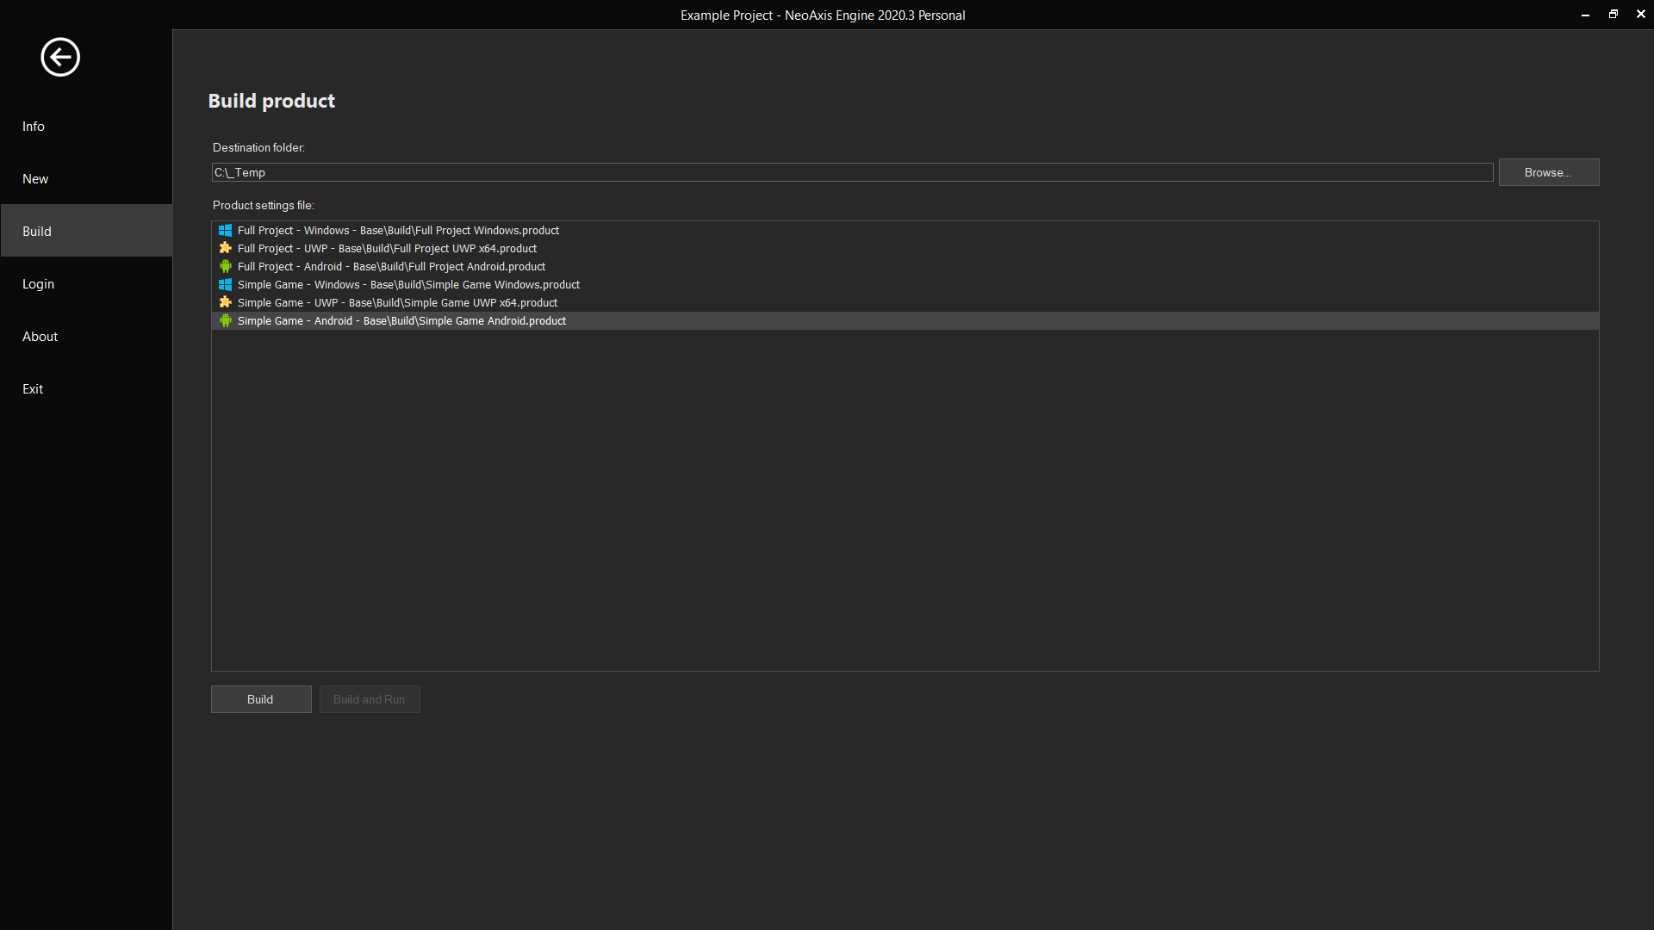Click UWP icon for Simple Game UWP x64
The height and width of the screenshot is (930, 1654).
pyautogui.click(x=225, y=303)
